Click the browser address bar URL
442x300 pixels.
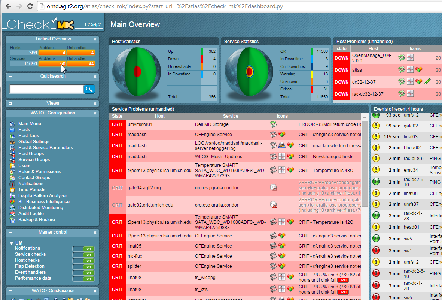point(165,6)
